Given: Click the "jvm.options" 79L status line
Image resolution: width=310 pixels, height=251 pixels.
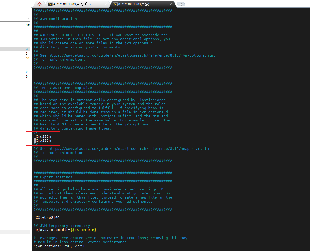Looking at the screenshot, I should coord(60,246).
